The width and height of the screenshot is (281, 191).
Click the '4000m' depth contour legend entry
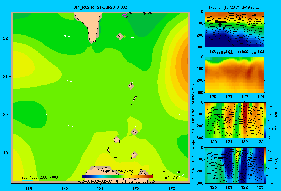coord(55,178)
